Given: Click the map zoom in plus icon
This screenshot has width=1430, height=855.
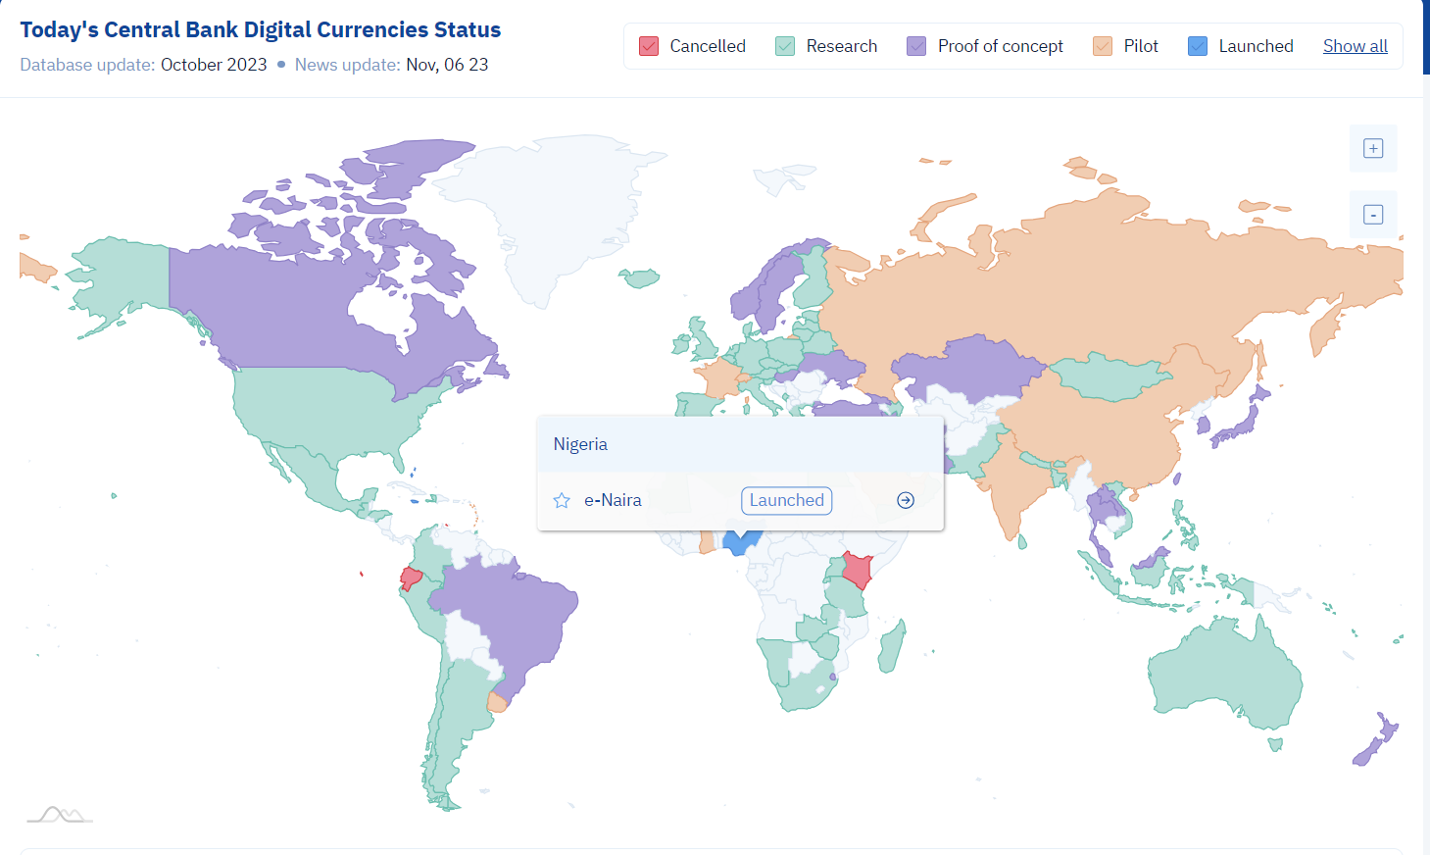Looking at the screenshot, I should 1373,149.
